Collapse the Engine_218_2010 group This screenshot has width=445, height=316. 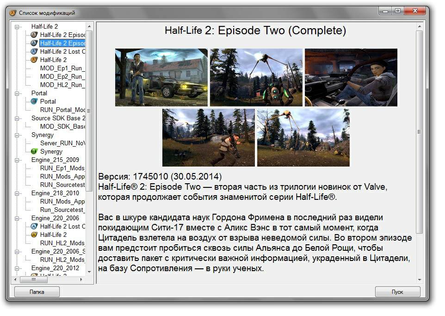(x=18, y=193)
